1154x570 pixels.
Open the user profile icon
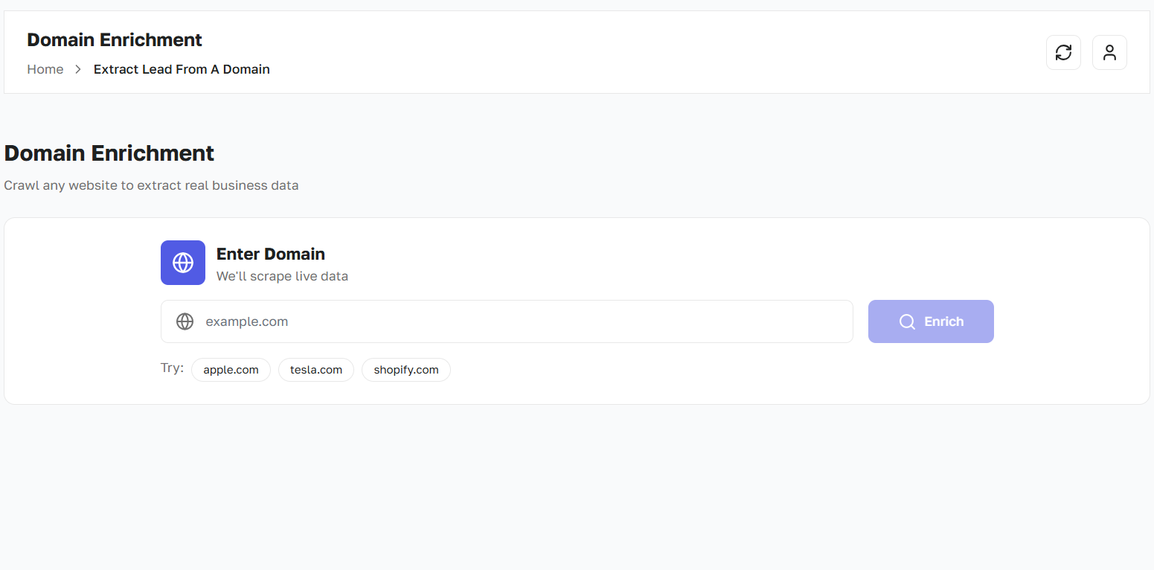pyautogui.click(x=1109, y=53)
